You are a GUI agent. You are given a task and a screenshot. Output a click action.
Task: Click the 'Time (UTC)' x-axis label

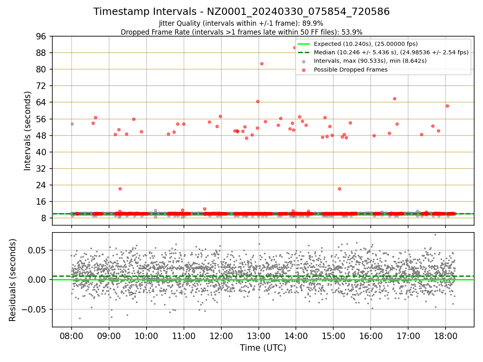[263, 348]
